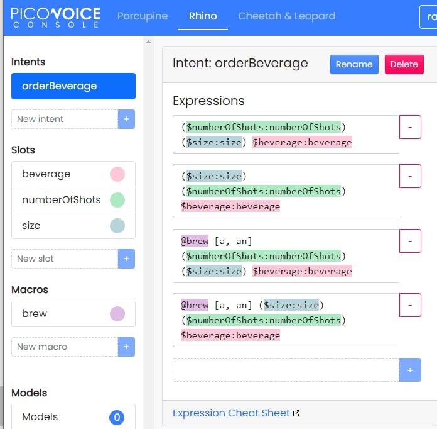Click the purple brew macro color swatch

[x=117, y=314]
